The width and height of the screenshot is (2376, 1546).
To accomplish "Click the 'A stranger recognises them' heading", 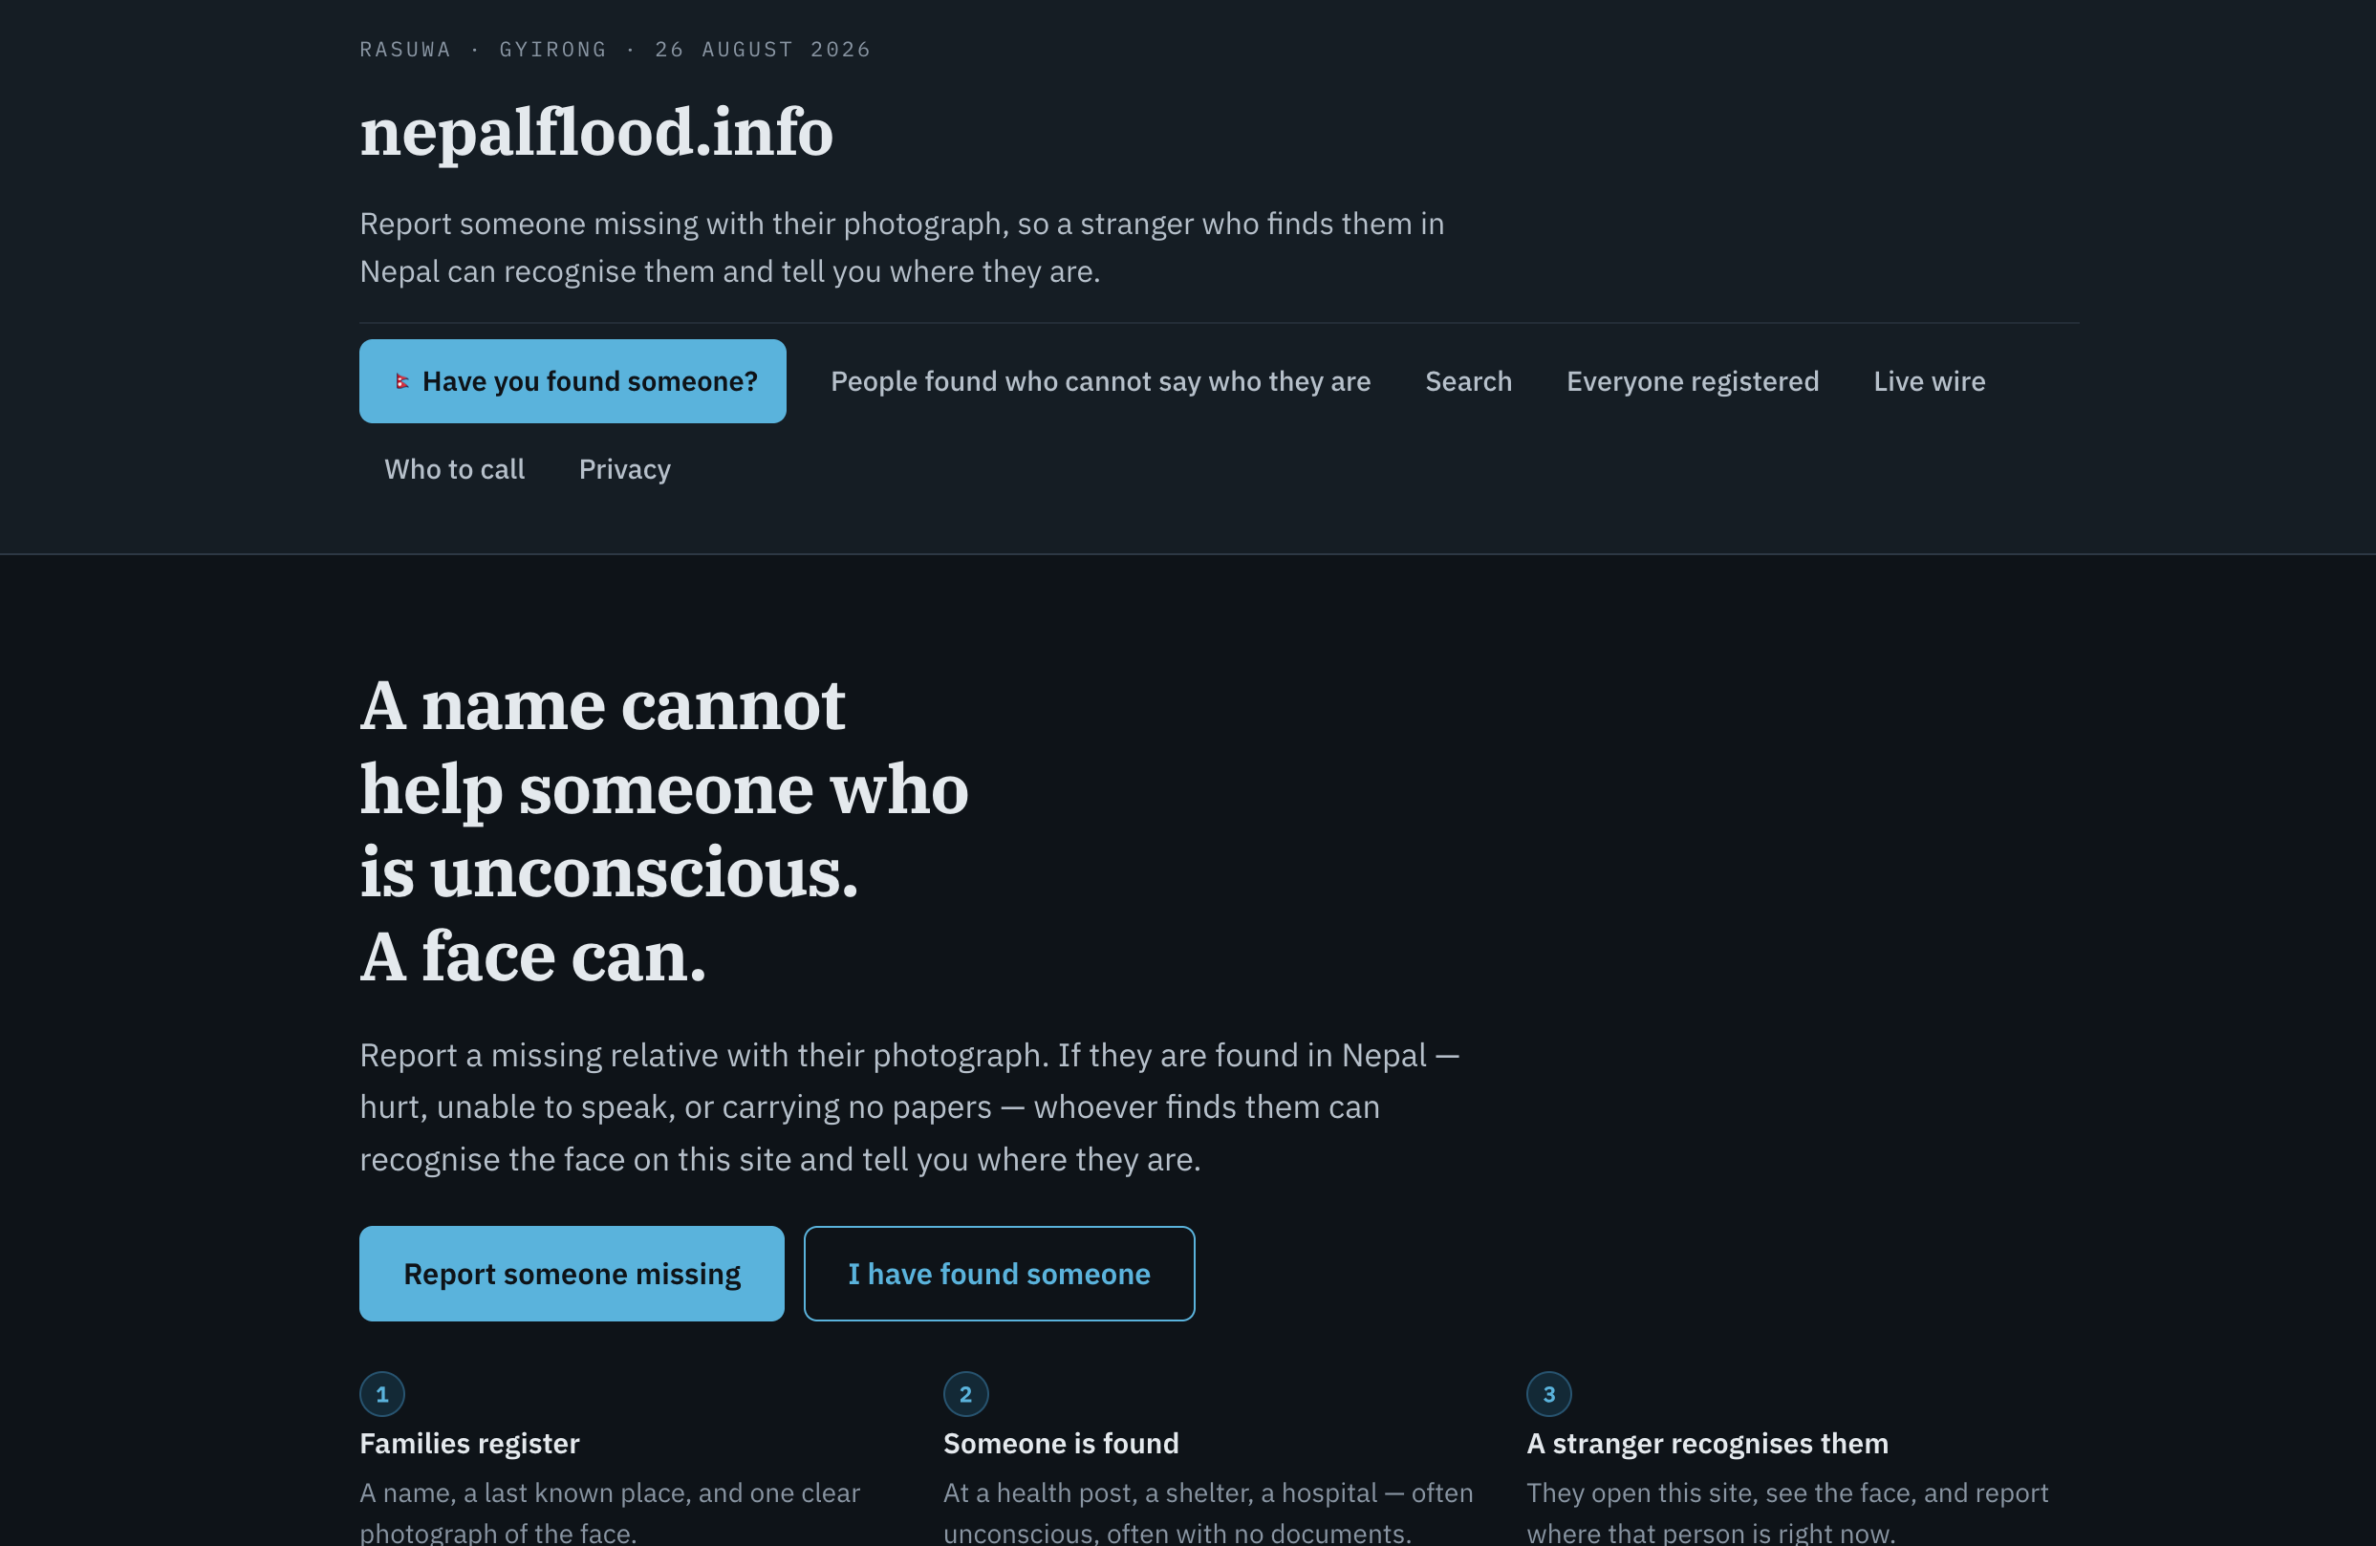I will 1707,1443.
